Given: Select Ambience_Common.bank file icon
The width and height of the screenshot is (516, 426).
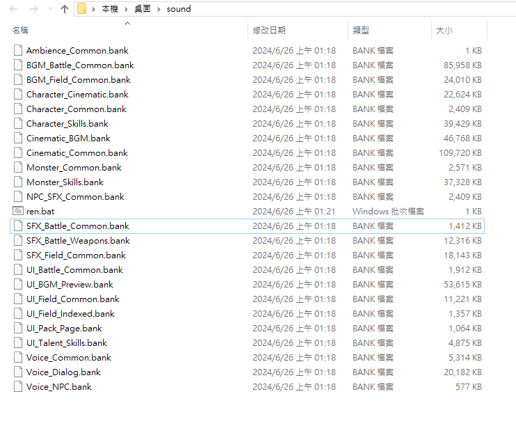Looking at the screenshot, I should [x=18, y=50].
